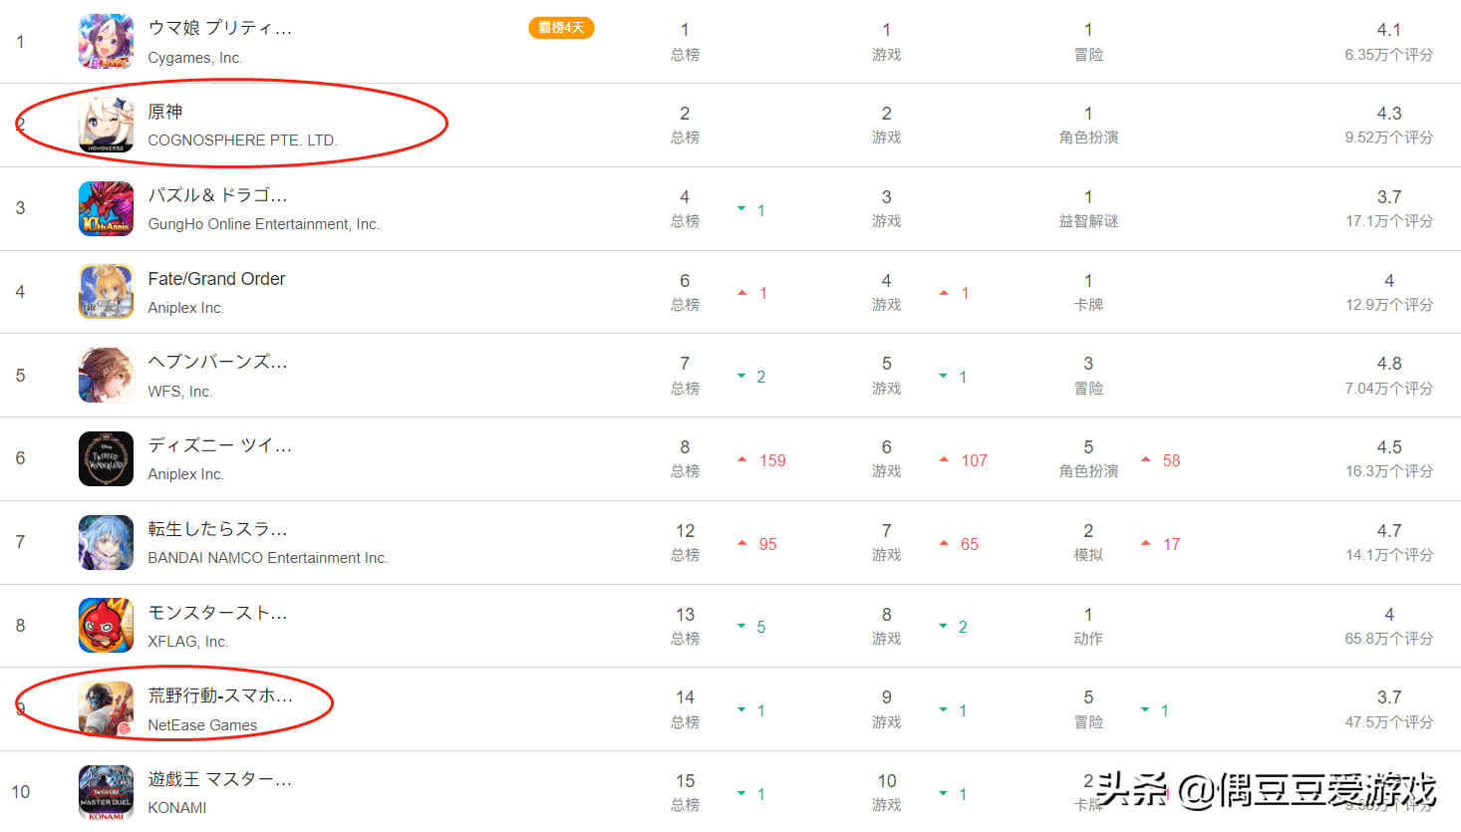The width and height of the screenshot is (1461, 832).
Task: Open the ヘブンバーンズ title link
Action: point(217,362)
